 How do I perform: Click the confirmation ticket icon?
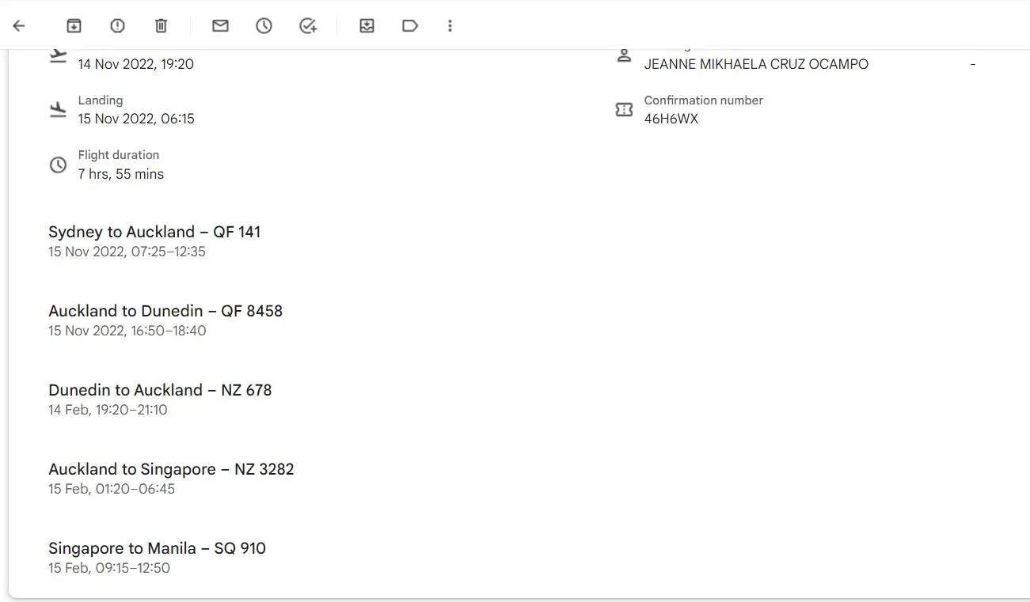coord(624,110)
